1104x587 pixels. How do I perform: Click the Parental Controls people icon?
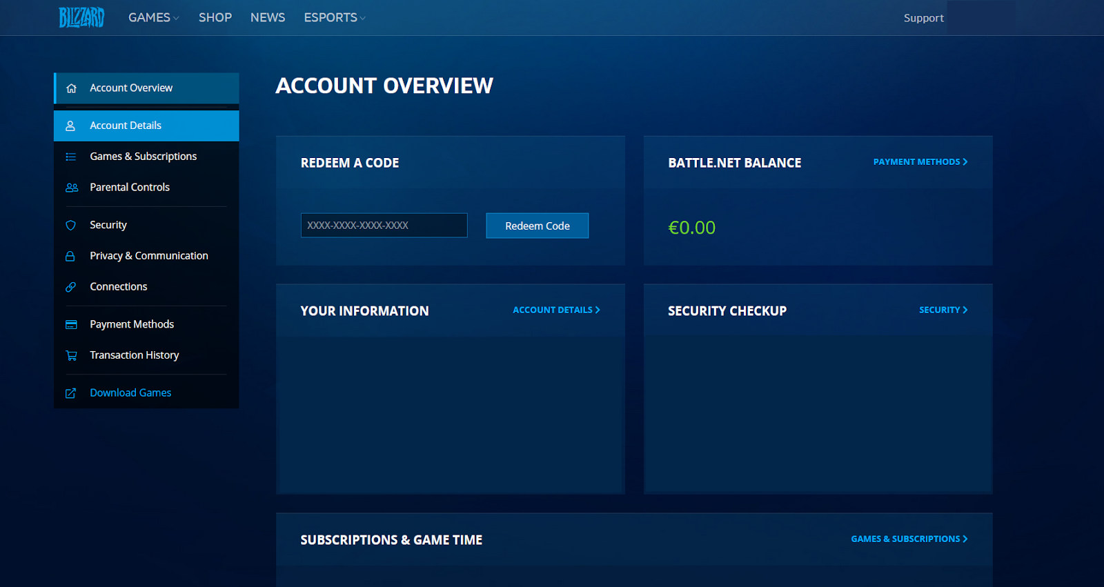pyautogui.click(x=72, y=188)
